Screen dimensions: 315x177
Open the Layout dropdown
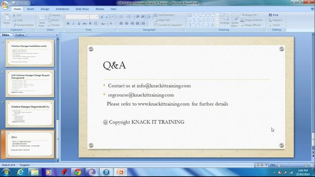click(55, 15)
